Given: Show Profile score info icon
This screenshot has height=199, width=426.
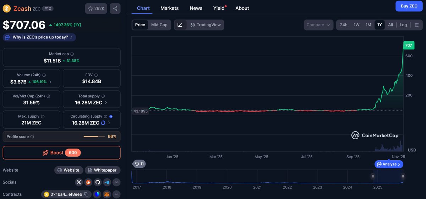Looking at the screenshot, I should (32, 136).
